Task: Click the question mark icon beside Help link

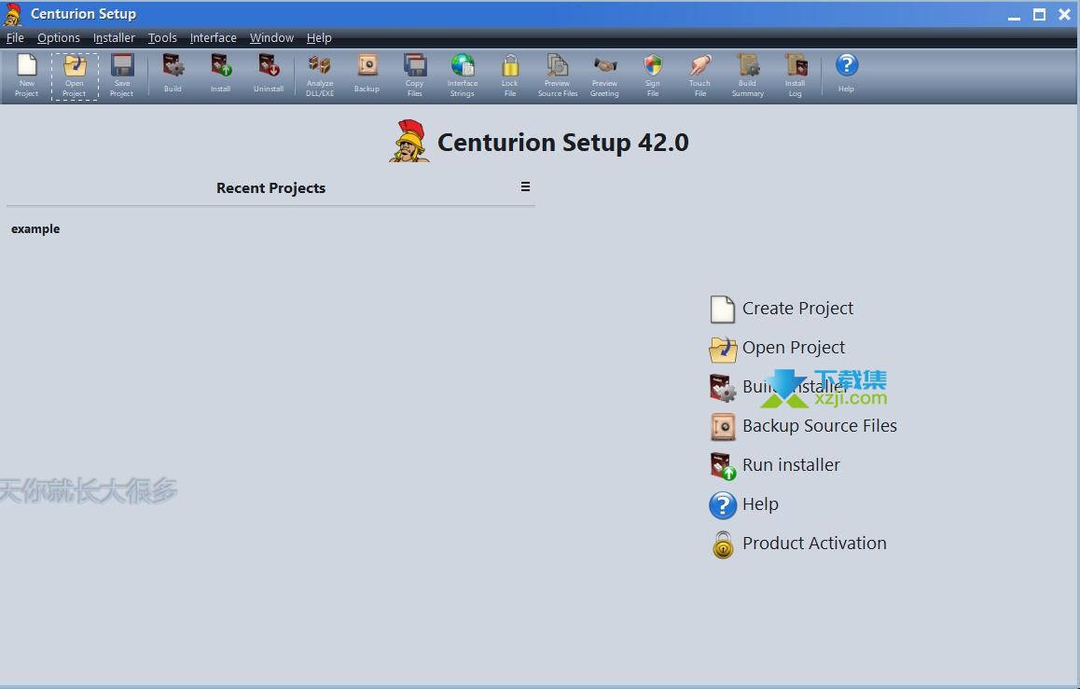Action: [723, 505]
